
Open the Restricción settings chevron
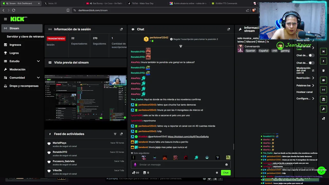point(313,78)
